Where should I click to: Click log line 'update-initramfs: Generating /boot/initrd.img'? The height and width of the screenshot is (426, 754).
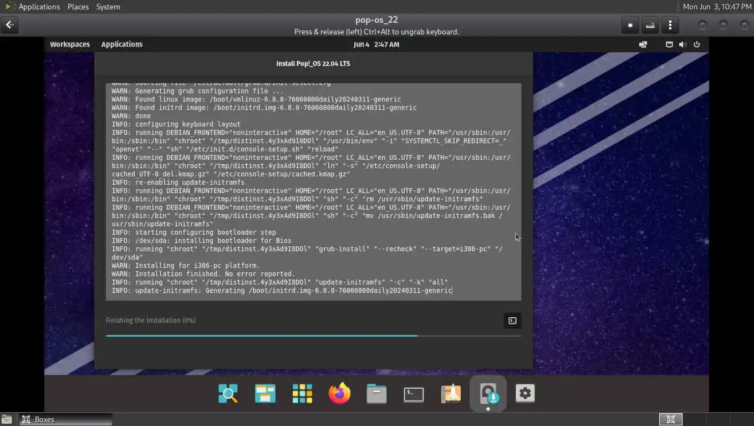(x=294, y=291)
